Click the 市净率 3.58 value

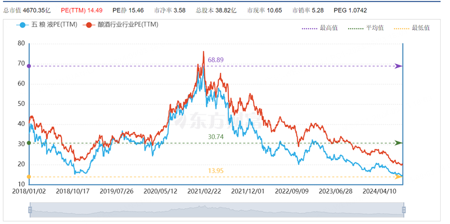[x=170, y=10]
